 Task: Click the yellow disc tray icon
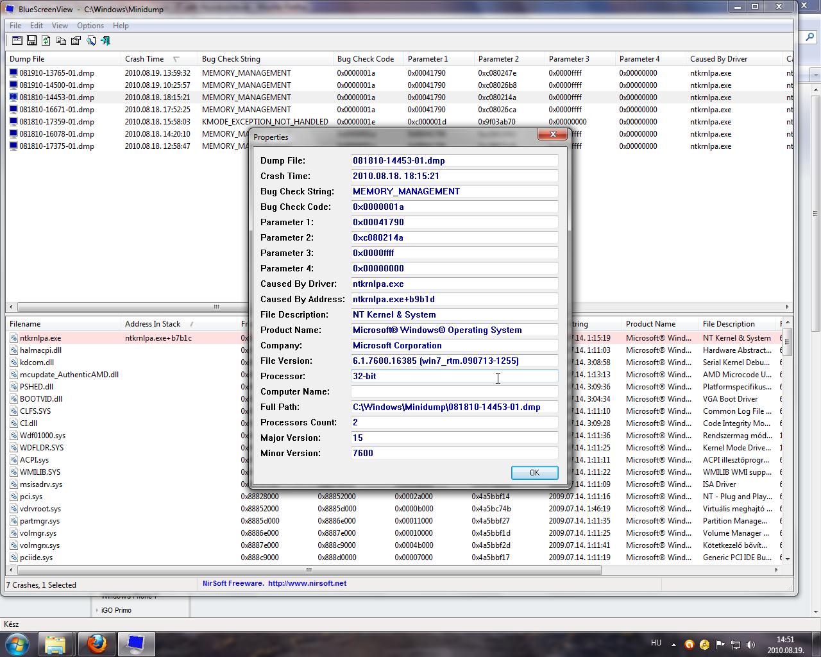(x=705, y=644)
